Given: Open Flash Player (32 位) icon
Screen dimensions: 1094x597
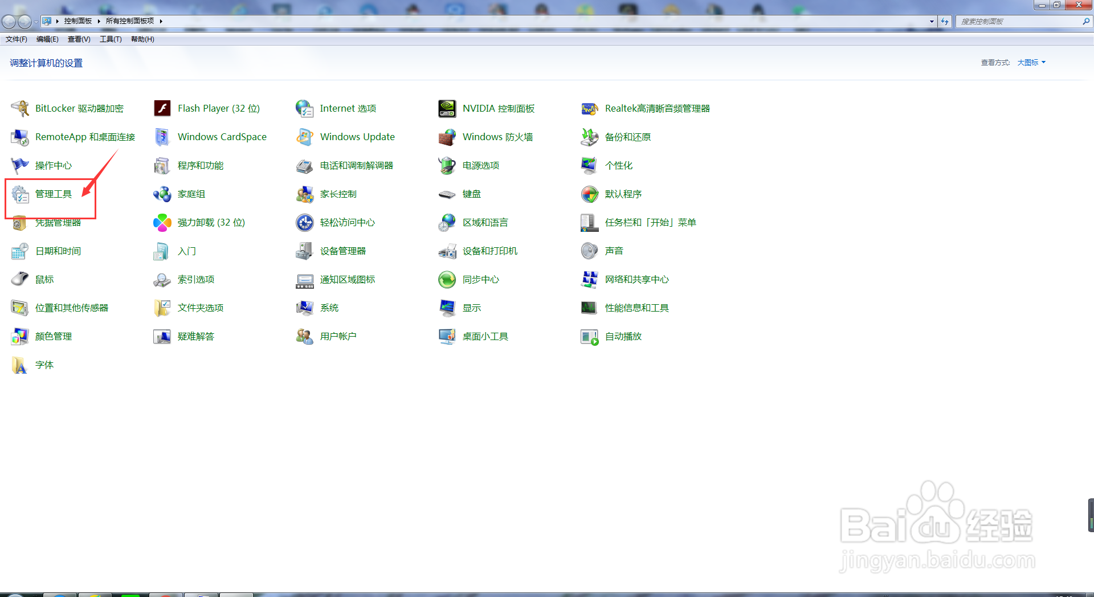Looking at the screenshot, I should (162, 108).
